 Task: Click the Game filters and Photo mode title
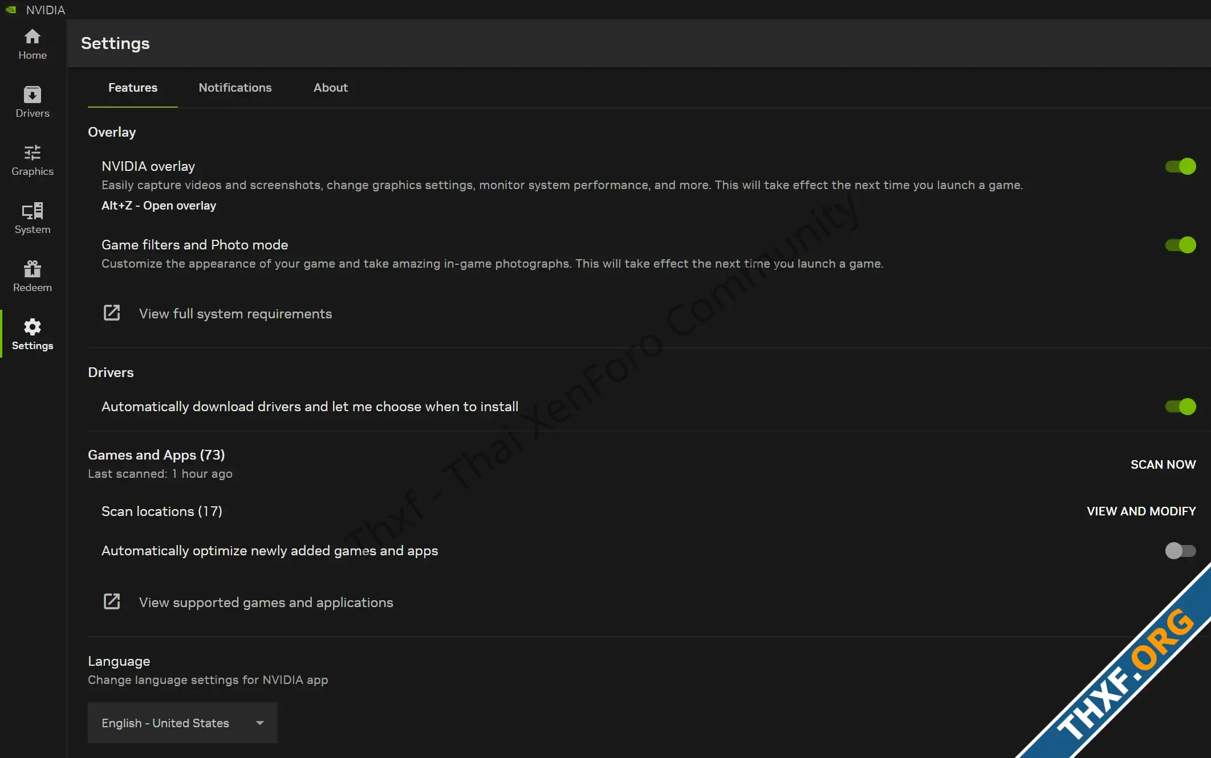[195, 245]
